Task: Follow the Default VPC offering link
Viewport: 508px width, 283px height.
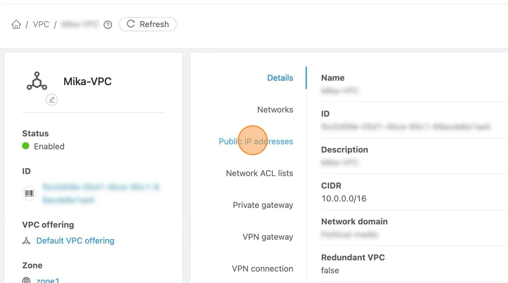Action: 75,241
